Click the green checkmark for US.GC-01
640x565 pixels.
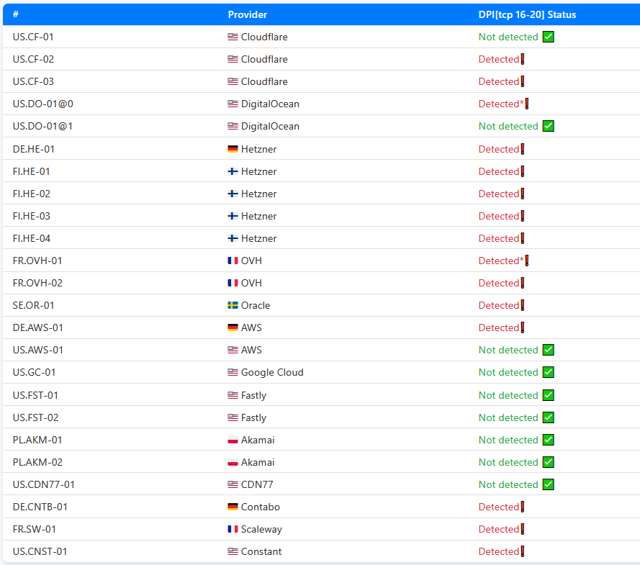click(549, 372)
